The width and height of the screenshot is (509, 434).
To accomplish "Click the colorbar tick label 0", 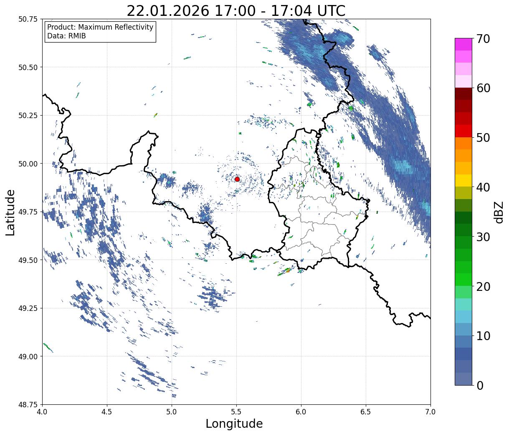I will [x=480, y=386].
